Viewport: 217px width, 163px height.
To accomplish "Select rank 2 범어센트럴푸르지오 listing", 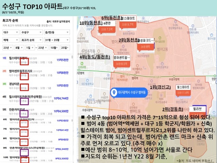I will [36, 73].
